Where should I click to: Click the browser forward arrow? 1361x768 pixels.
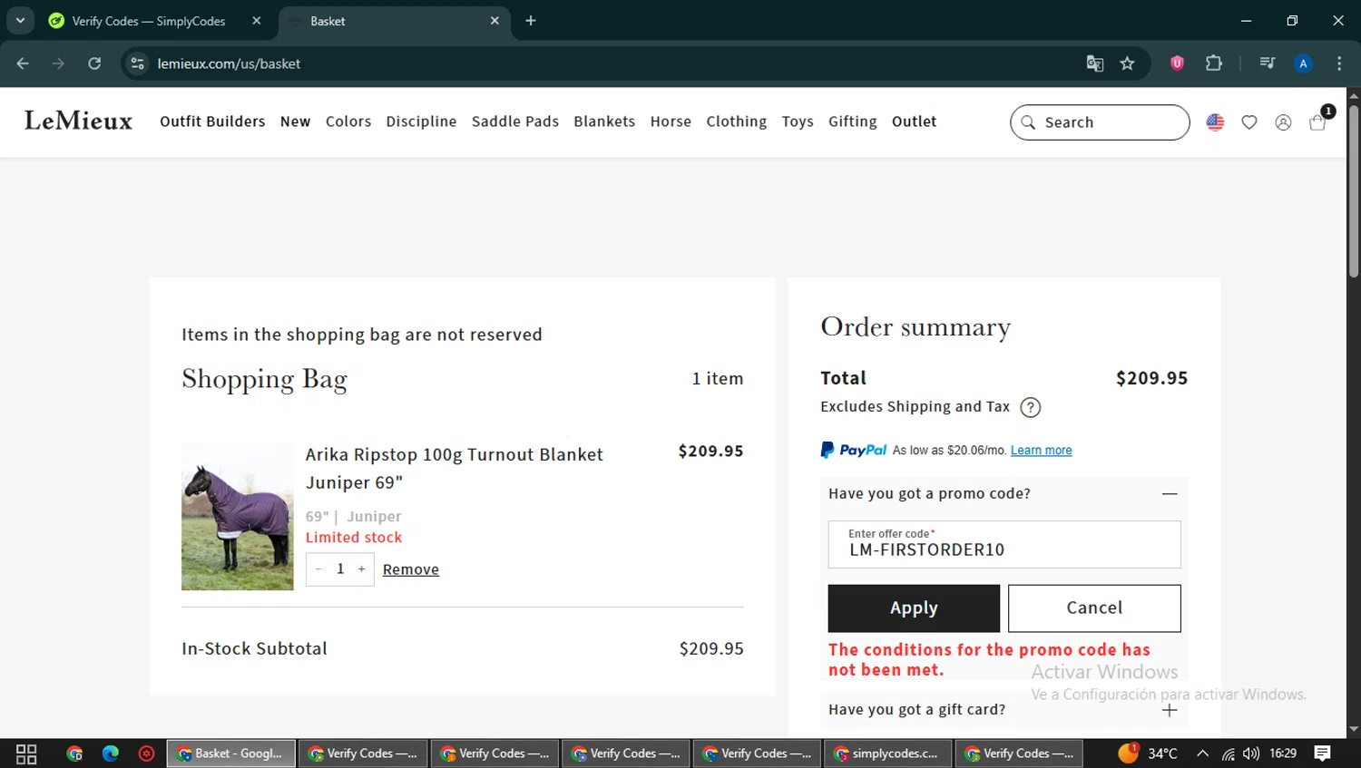58,63
